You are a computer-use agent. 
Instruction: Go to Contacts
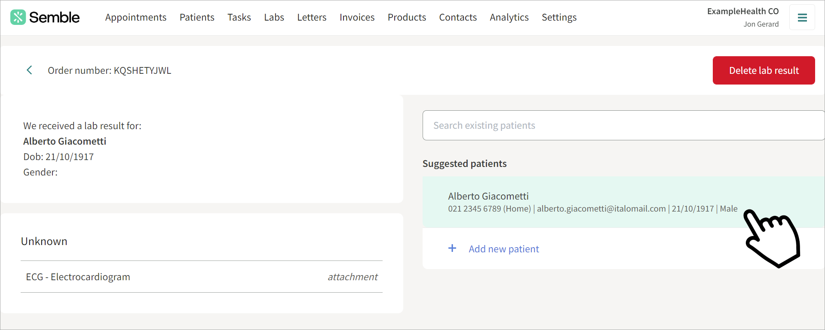[x=458, y=17]
